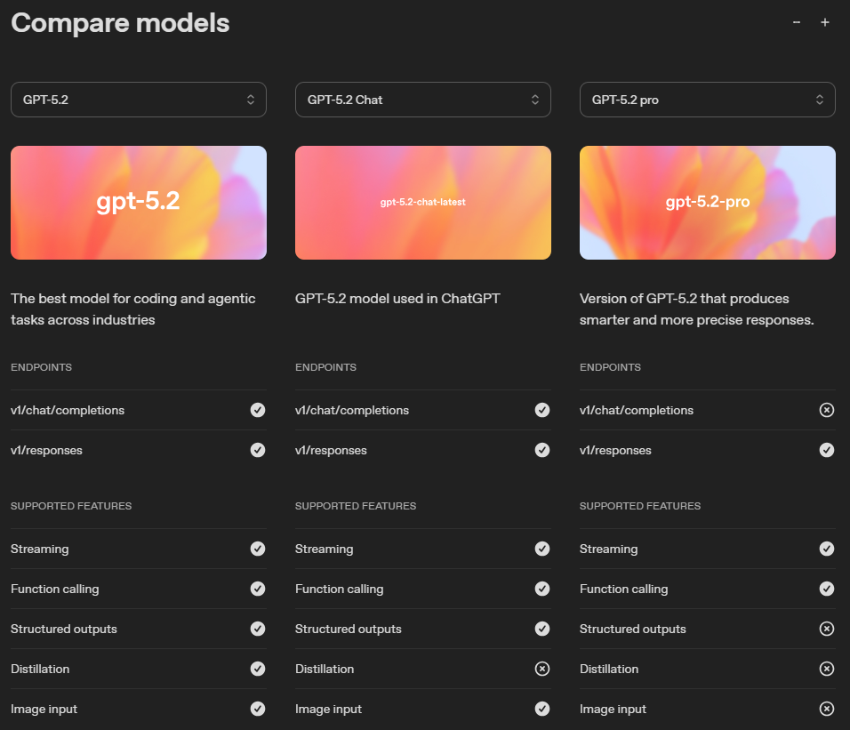Open the GPT-5.2 Chat model selector
The image size is (850, 730).
423,100
